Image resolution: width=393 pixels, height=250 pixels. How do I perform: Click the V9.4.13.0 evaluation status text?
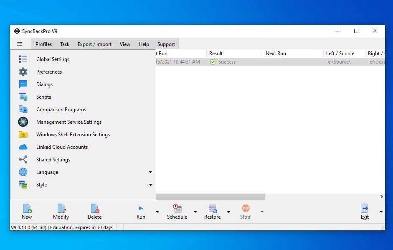click(x=62, y=227)
